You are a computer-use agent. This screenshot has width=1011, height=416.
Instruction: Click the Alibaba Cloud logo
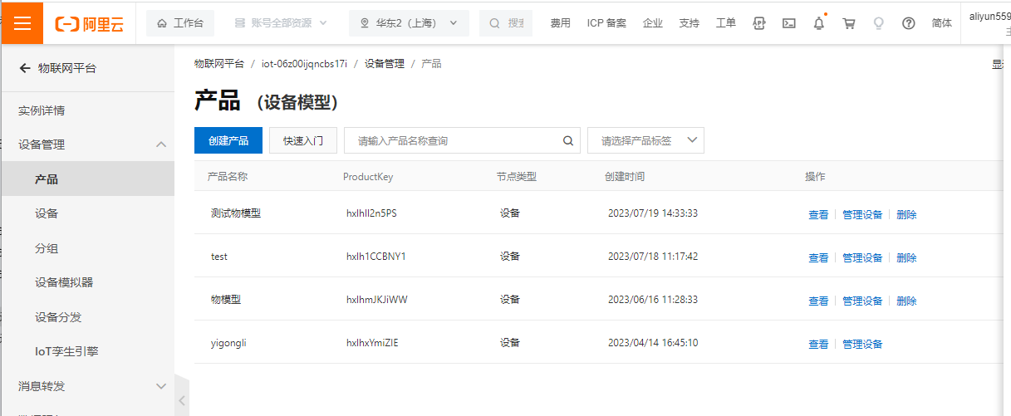(90, 23)
